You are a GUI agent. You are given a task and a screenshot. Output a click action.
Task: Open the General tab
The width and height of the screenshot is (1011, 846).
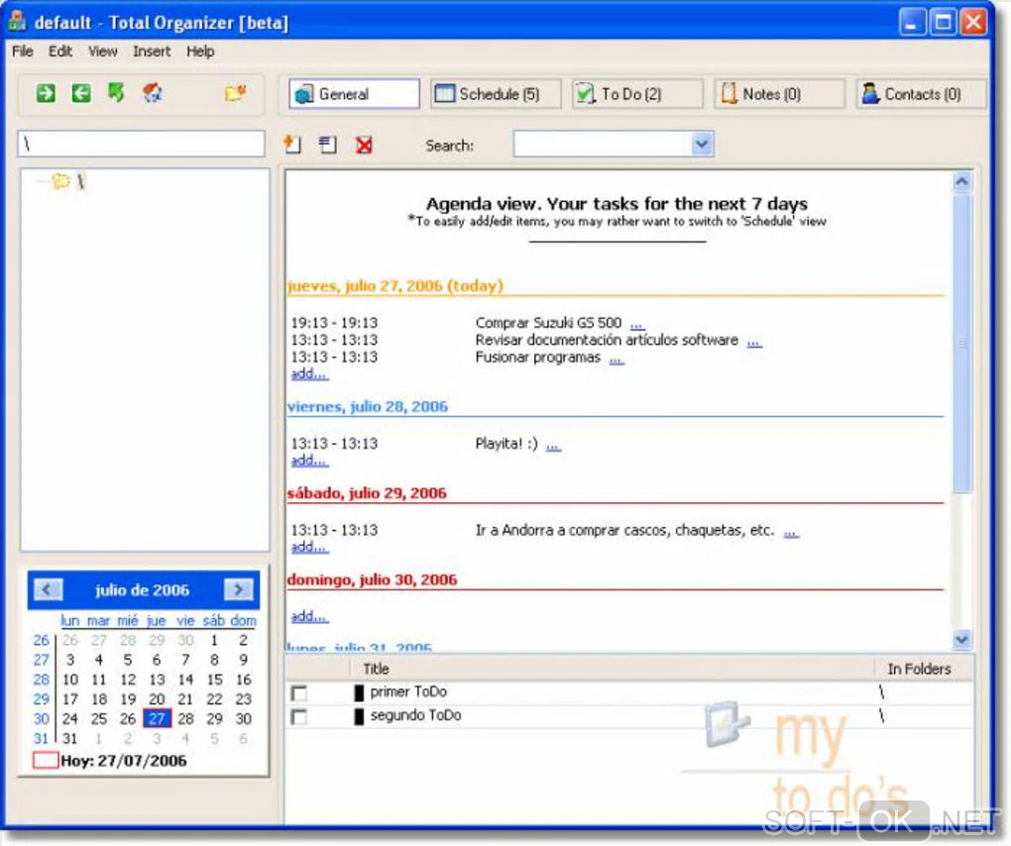[x=354, y=94]
